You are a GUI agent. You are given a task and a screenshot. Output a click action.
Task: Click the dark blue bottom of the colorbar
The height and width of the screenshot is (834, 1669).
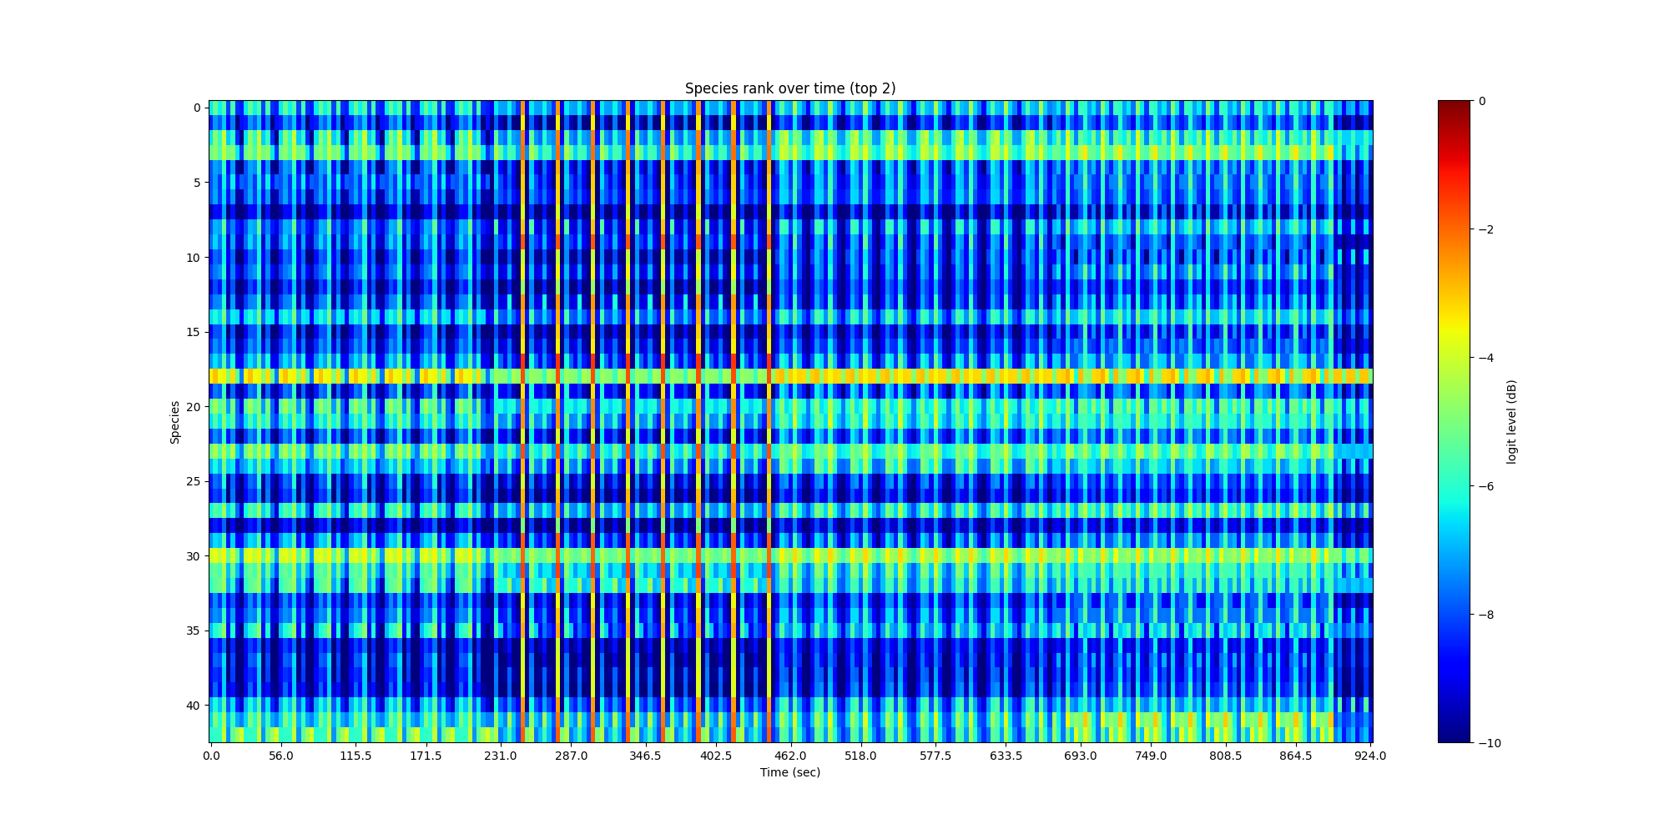(1455, 736)
